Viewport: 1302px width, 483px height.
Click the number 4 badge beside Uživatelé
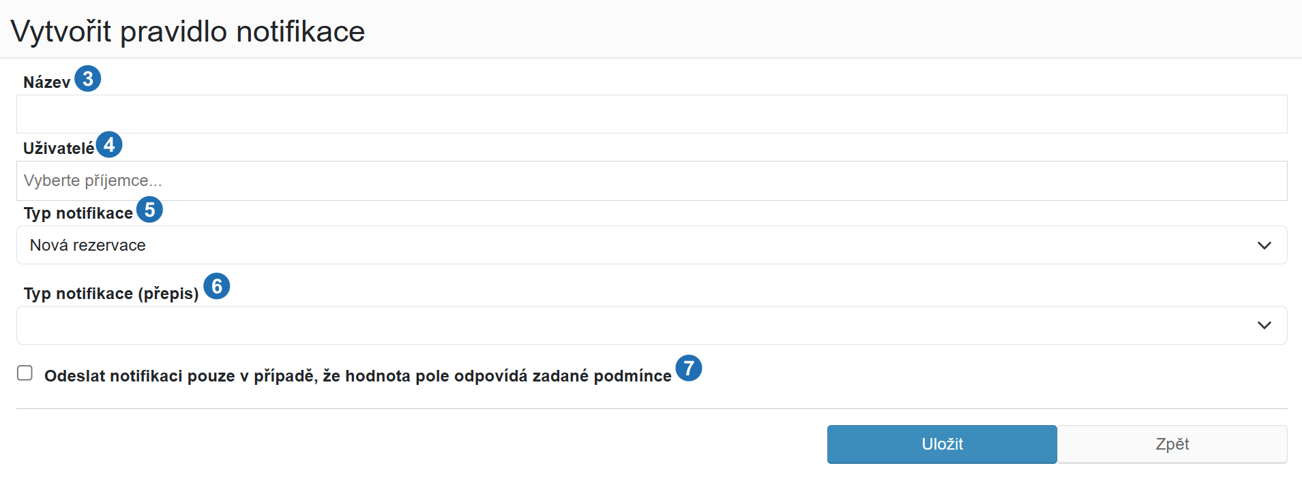coord(109,144)
